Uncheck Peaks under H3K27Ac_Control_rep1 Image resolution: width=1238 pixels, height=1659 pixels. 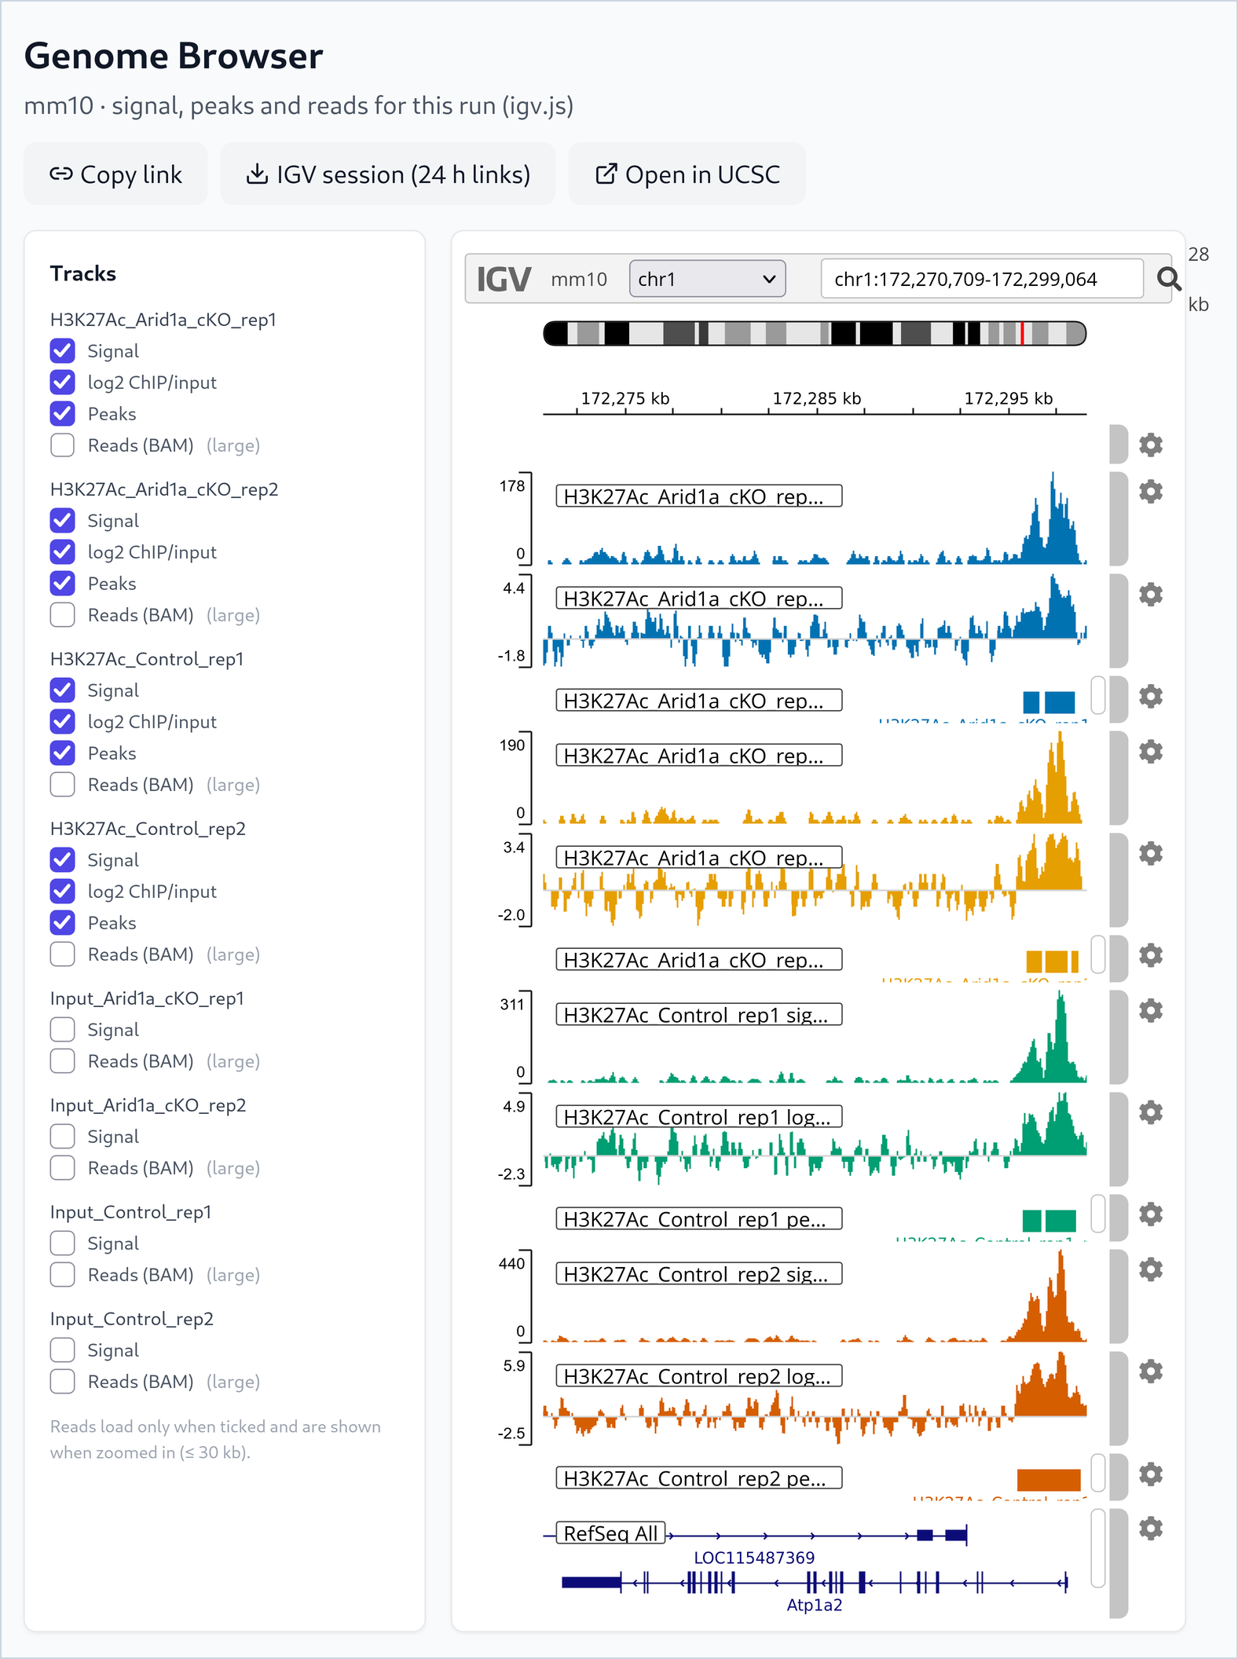click(x=63, y=753)
